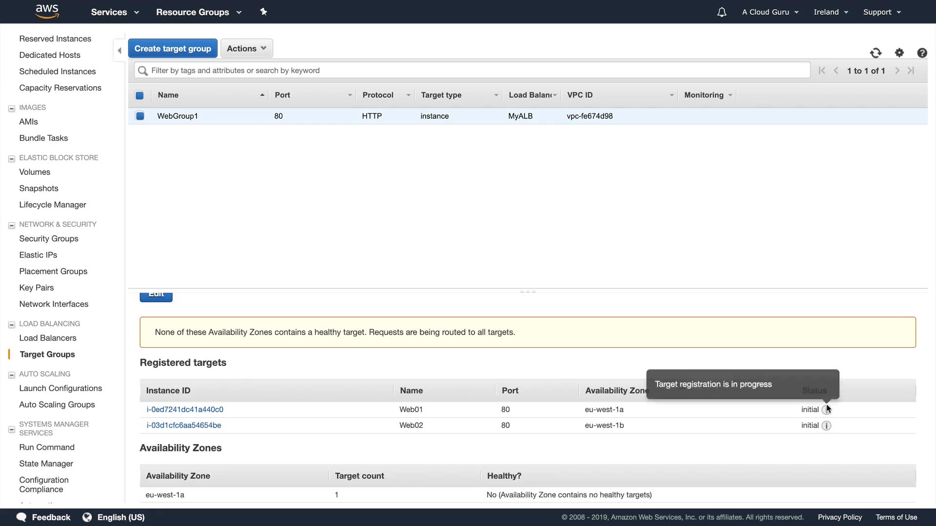Uncheck the WebGroup1 row checkbox

tap(140, 116)
